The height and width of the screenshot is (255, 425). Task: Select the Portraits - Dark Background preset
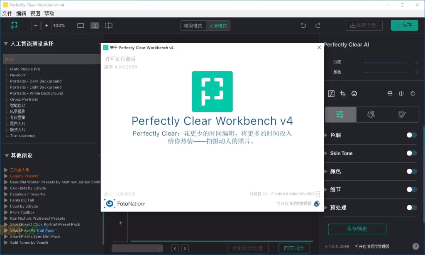(x=36, y=81)
